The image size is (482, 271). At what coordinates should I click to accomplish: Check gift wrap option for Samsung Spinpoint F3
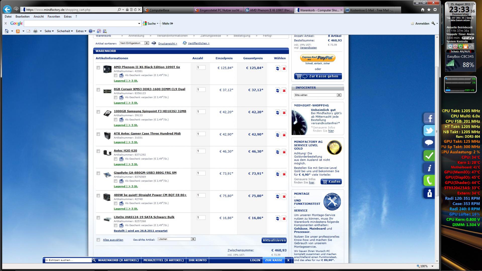[116, 120]
